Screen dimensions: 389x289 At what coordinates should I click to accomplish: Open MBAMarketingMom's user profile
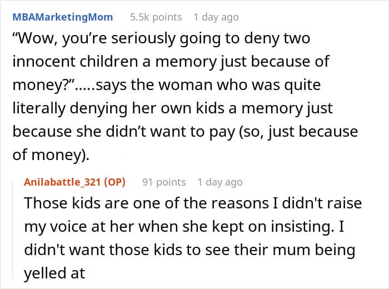62,17
